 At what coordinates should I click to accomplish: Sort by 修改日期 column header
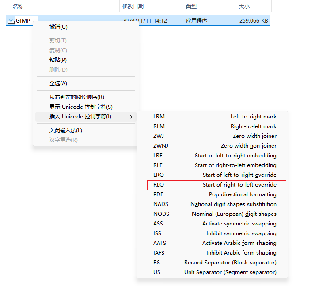pos(133,7)
